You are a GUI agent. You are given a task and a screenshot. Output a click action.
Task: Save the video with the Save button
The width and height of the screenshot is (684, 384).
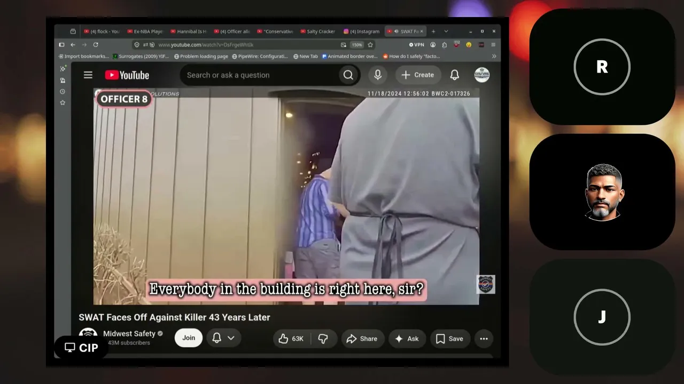(449, 339)
